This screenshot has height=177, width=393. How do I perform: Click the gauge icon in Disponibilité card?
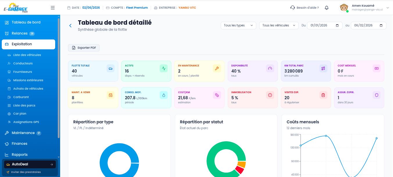(x=270, y=68)
